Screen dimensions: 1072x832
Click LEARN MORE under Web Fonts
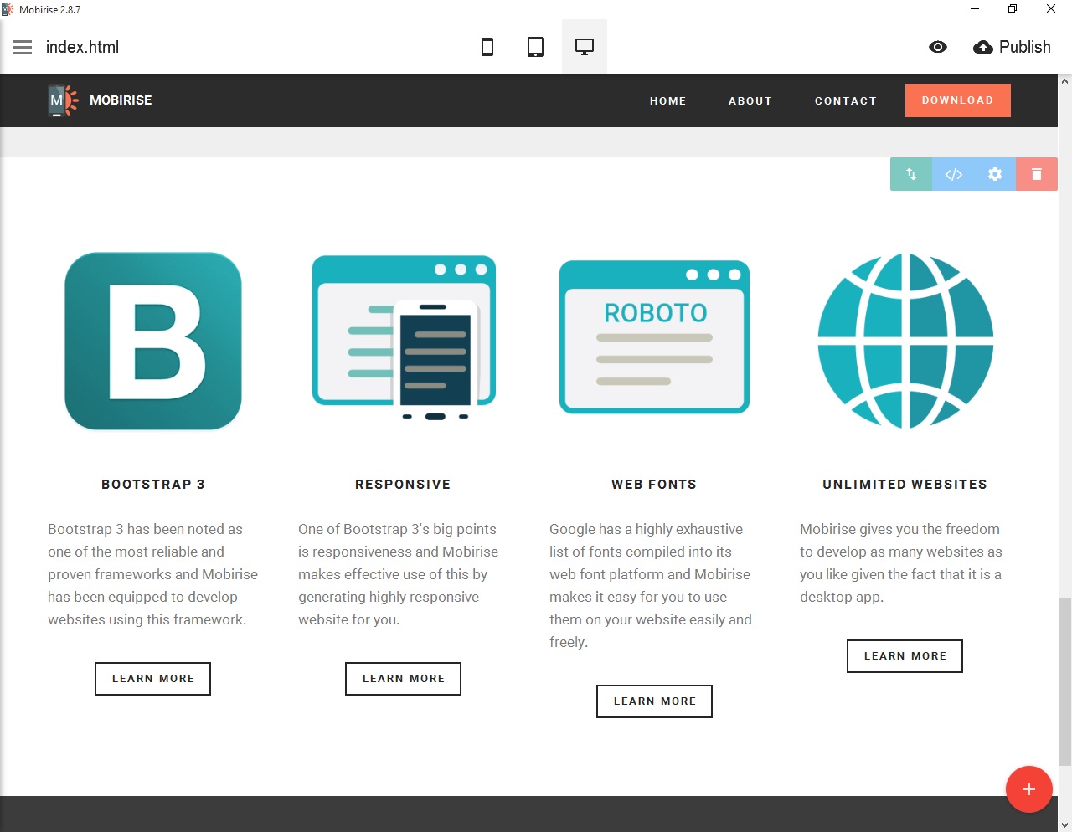pyautogui.click(x=654, y=701)
